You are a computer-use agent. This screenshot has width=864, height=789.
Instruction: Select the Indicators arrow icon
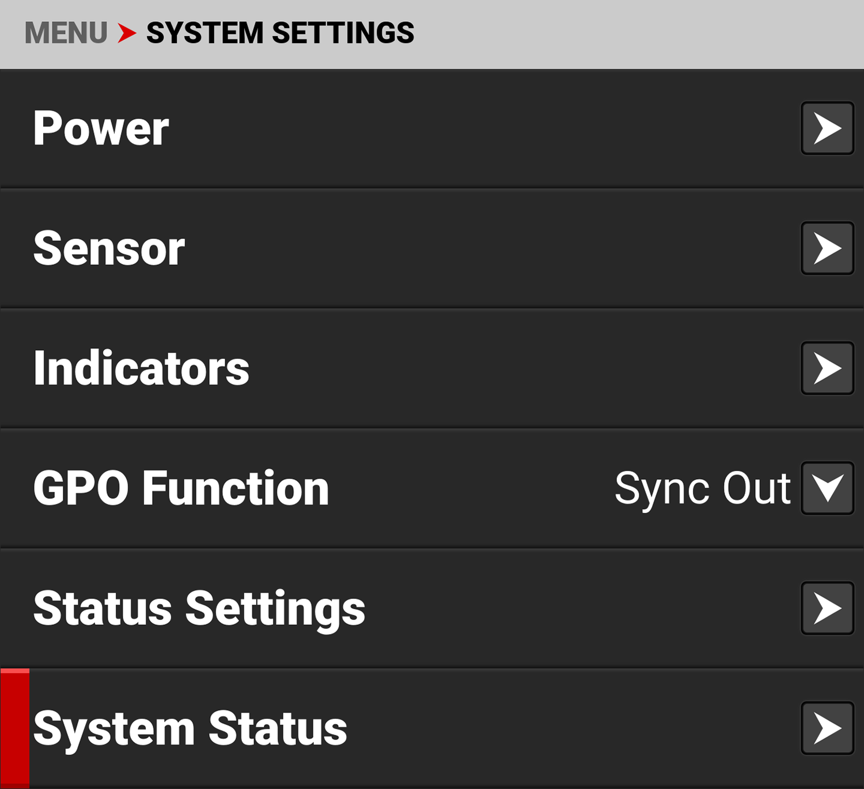coord(827,368)
